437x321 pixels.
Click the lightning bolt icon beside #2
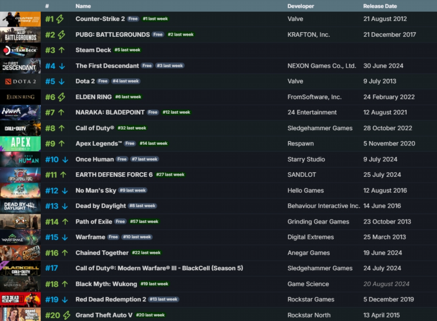[x=62, y=34]
